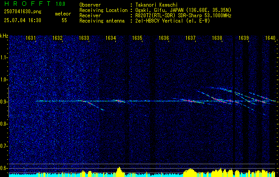
Task: Click the Observer field label
Action: 90,5
